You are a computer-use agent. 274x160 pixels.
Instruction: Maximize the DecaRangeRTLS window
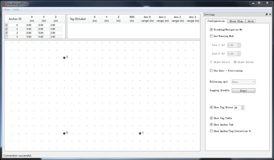[259, 3]
